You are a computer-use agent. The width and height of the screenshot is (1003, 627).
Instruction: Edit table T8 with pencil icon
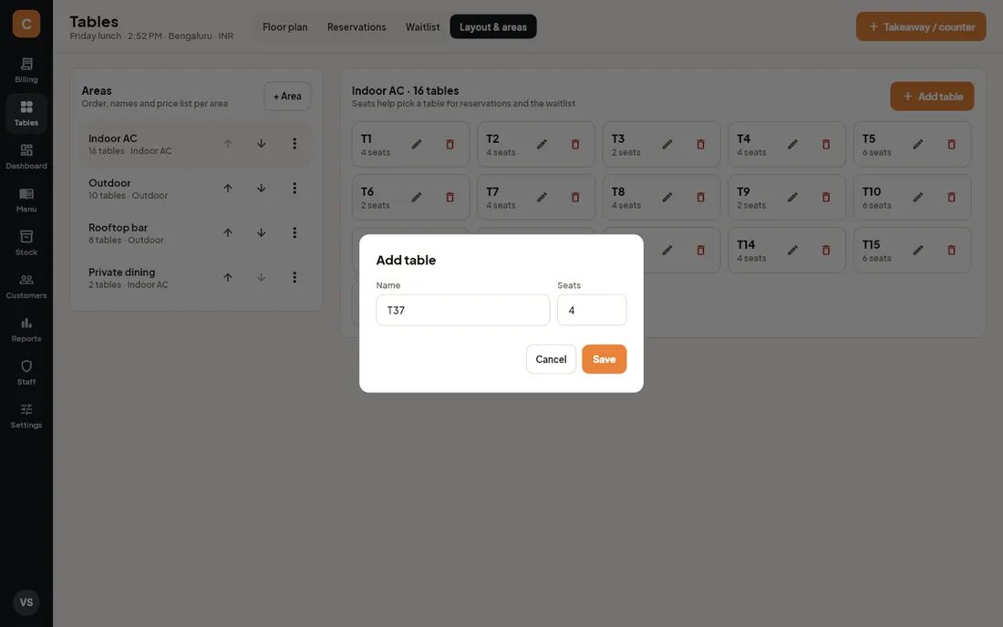[667, 198]
